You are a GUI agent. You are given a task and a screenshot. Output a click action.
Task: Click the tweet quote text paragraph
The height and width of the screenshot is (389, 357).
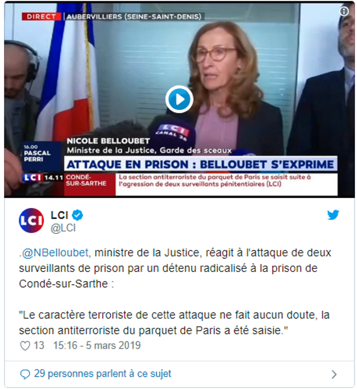point(174,323)
